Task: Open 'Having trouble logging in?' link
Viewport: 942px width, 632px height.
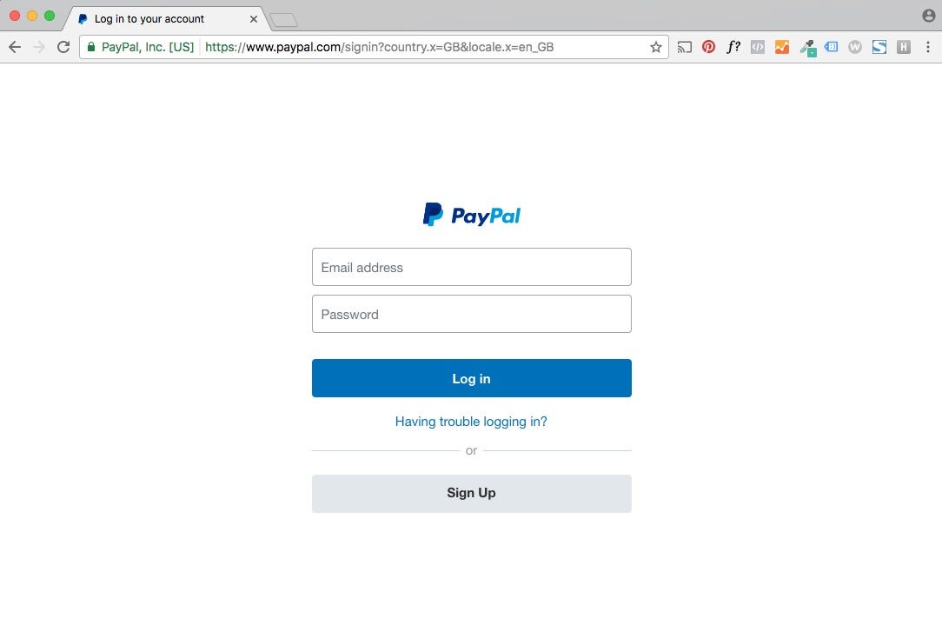Action: coord(471,422)
